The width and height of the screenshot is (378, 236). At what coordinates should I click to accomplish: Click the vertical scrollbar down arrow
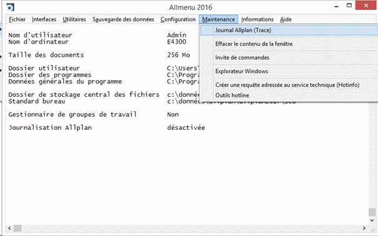[x=372, y=220]
